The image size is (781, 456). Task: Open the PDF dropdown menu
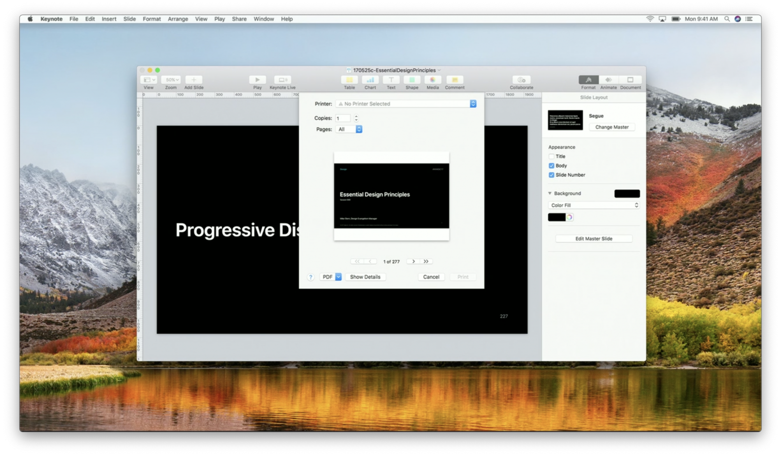(330, 277)
